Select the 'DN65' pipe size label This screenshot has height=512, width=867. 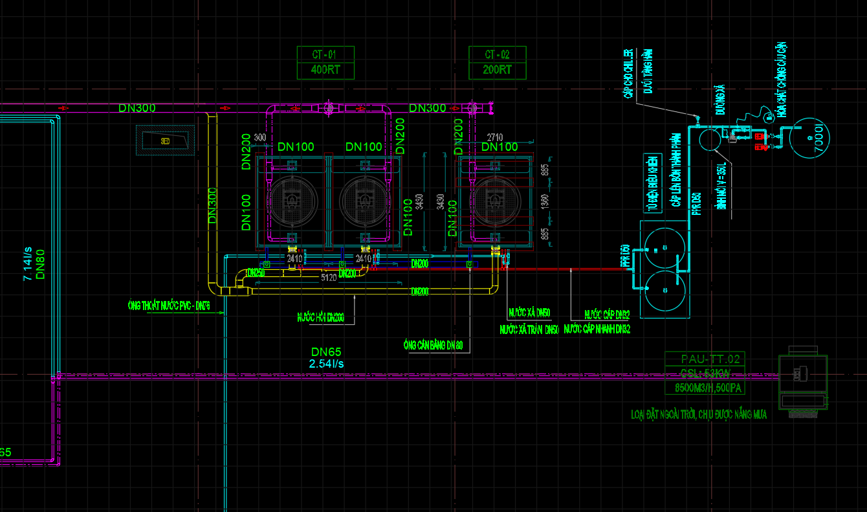[x=325, y=352]
